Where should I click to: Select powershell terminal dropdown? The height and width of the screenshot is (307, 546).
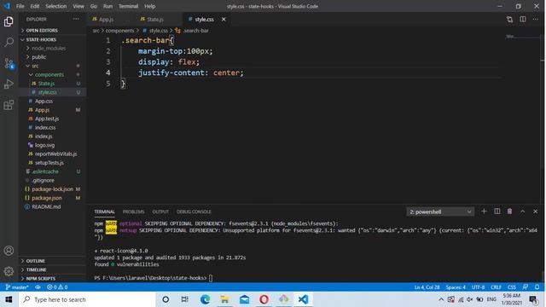click(x=440, y=211)
